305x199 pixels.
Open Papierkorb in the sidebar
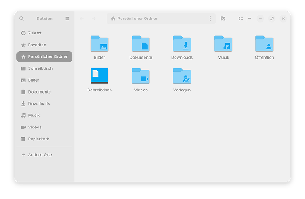coord(44,139)
